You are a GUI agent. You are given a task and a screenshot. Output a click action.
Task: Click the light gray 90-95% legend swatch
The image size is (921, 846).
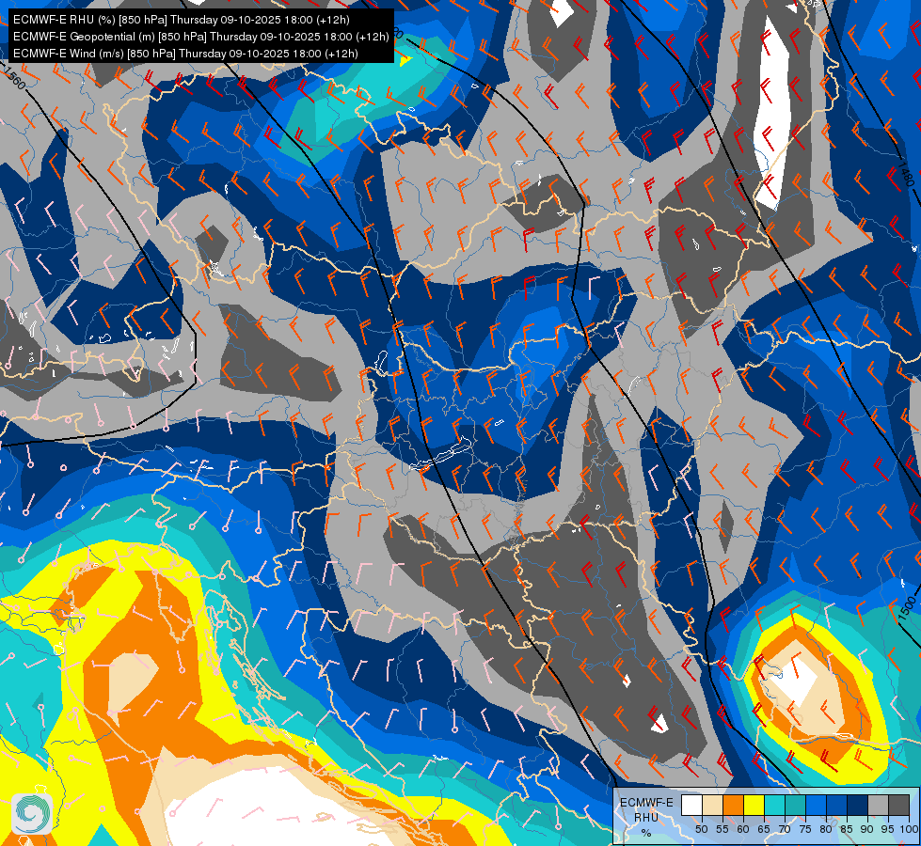(x=878, y=805)
